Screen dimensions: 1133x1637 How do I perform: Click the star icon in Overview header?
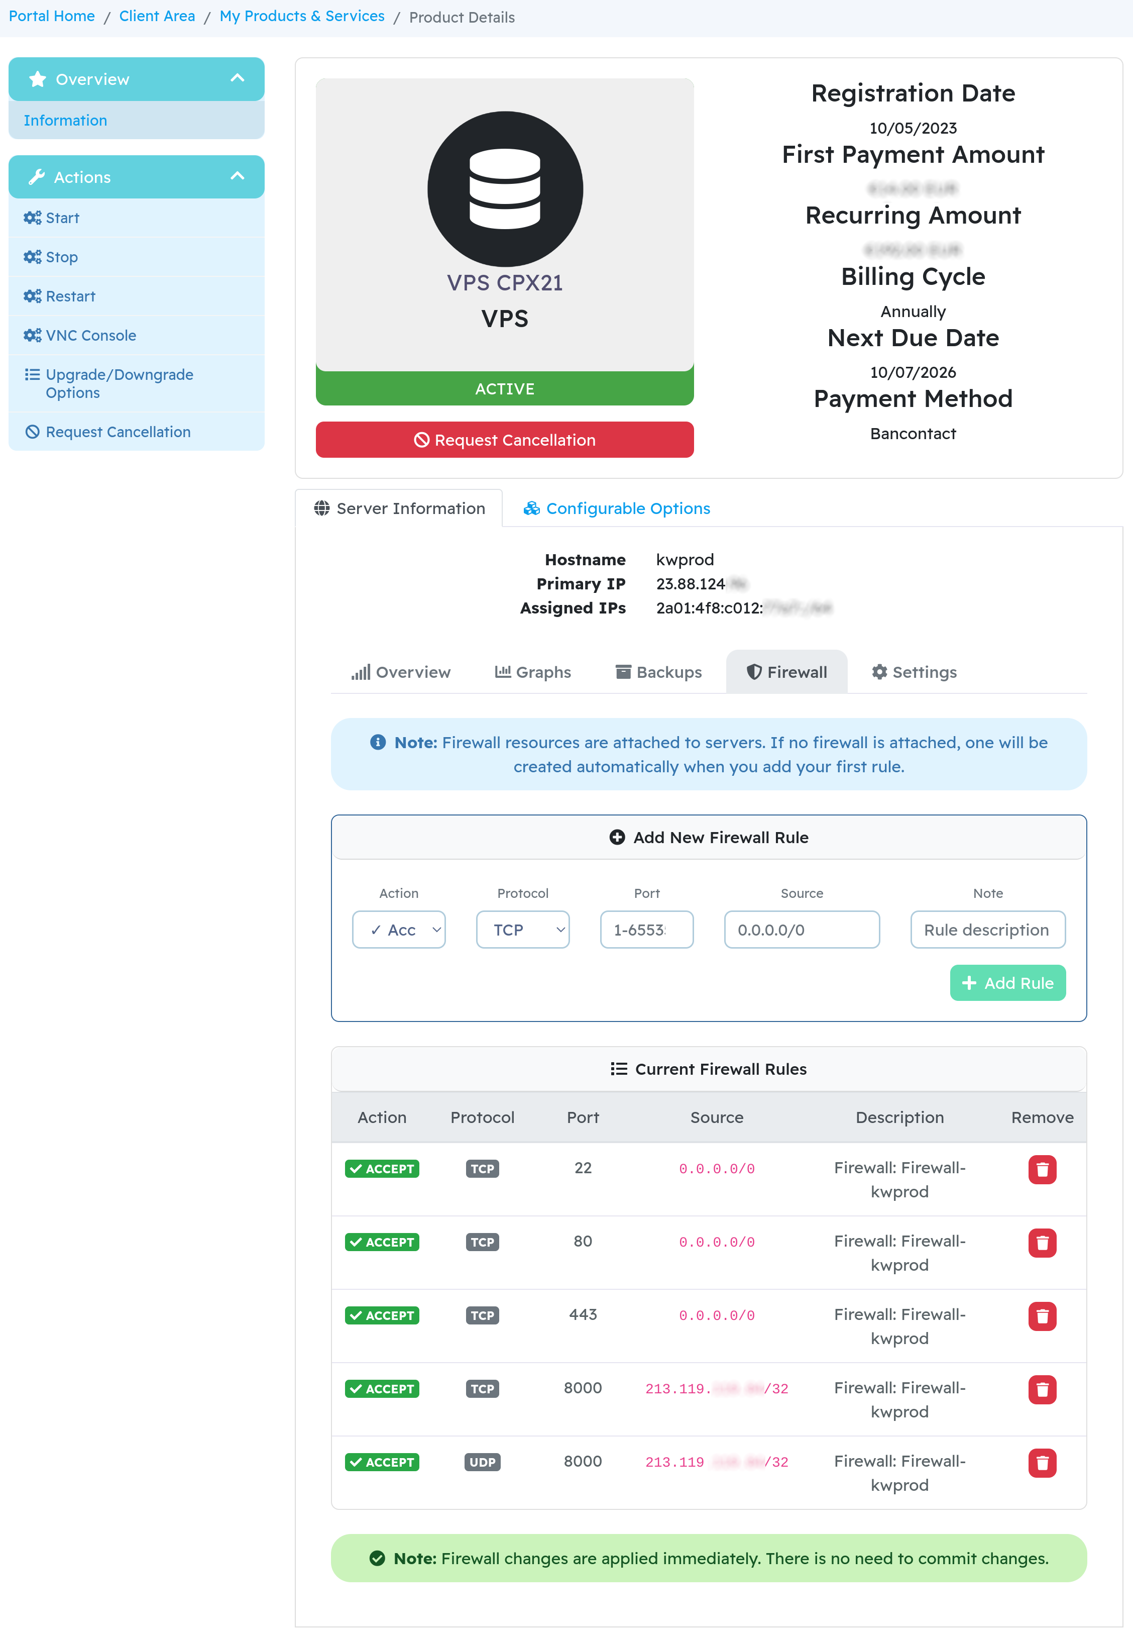(x=38, y=79)
